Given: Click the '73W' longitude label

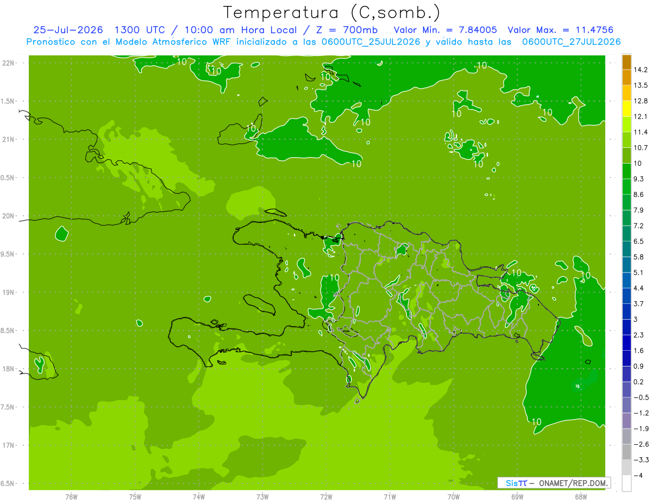Looking at the screenshot, I should pyautogui.click(x=262, y=497).
